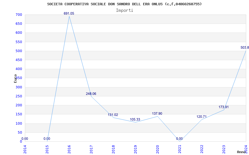Click the 2020 x-axis year

[157, 149]
